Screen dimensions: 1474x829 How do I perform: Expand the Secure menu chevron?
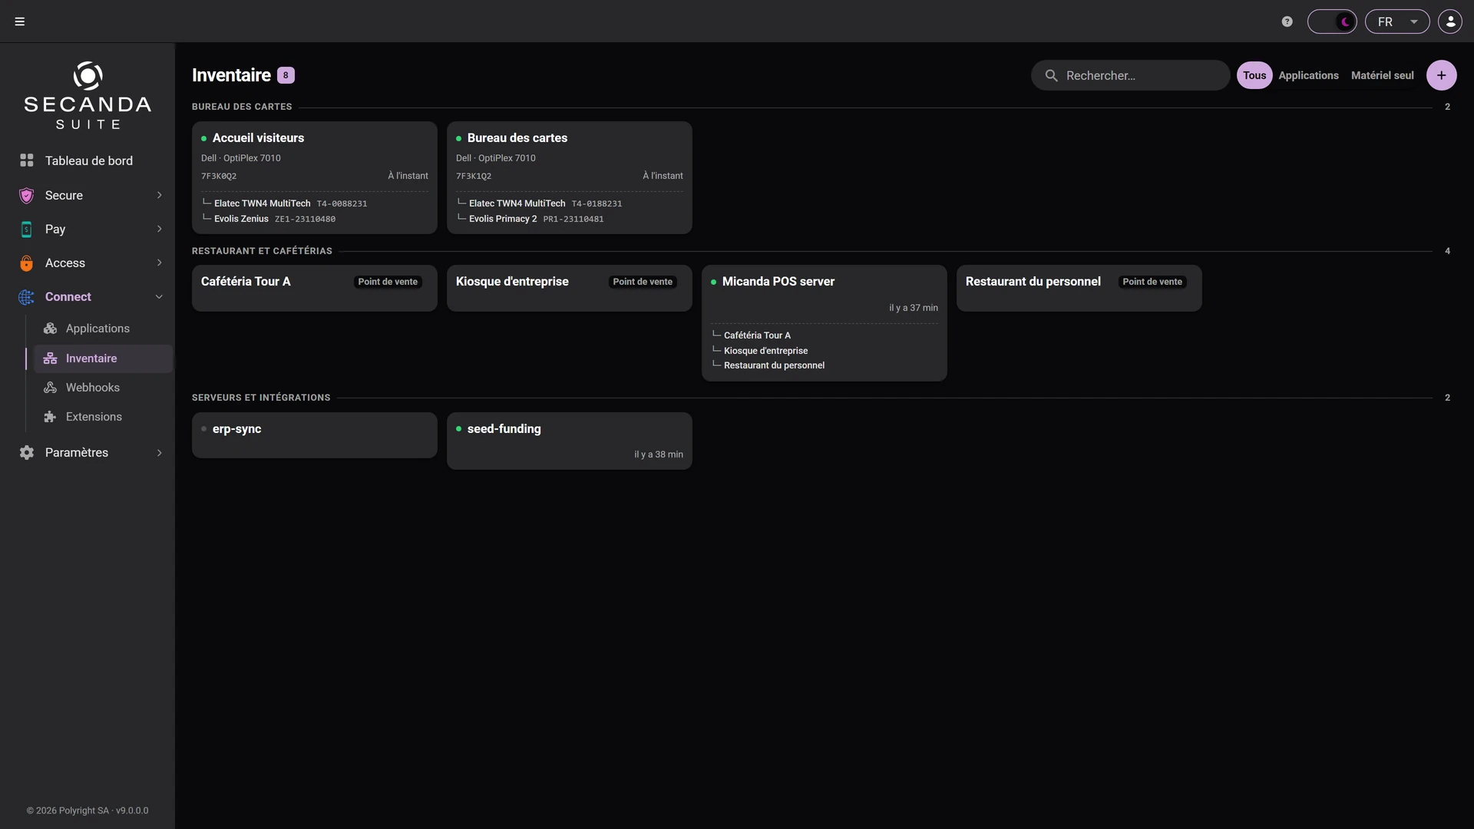[x=159, y=195]
